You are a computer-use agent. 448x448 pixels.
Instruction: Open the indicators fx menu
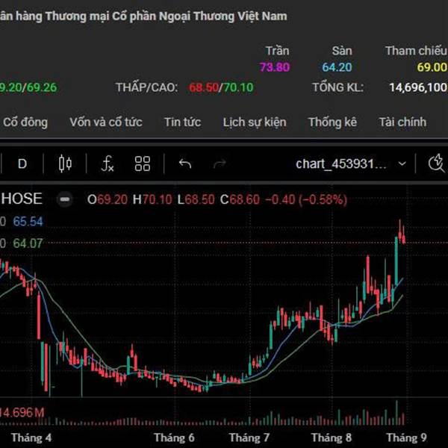tap(107, 164)
